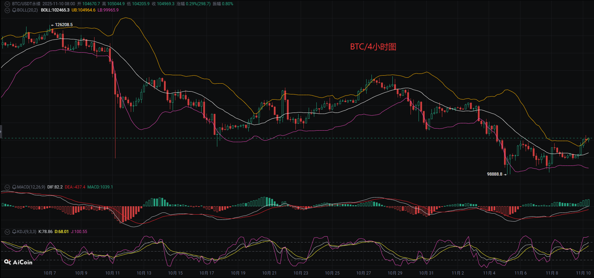Image resolution: width=594 pixels, height=278 pixels.
Task: Collapse the BOLL indicator chevron
Action: (7, 10)
